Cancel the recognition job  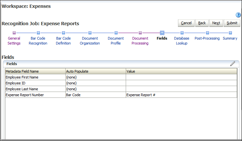[186, 23]
